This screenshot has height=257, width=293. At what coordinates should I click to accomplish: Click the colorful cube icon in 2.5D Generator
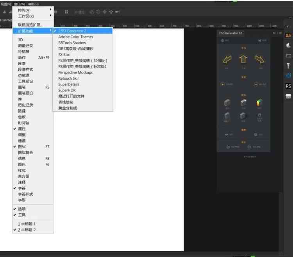(259, 102)
